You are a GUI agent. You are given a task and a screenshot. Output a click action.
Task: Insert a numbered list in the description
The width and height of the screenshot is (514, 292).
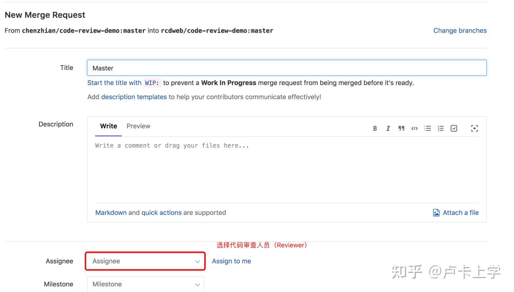point(441,128)
